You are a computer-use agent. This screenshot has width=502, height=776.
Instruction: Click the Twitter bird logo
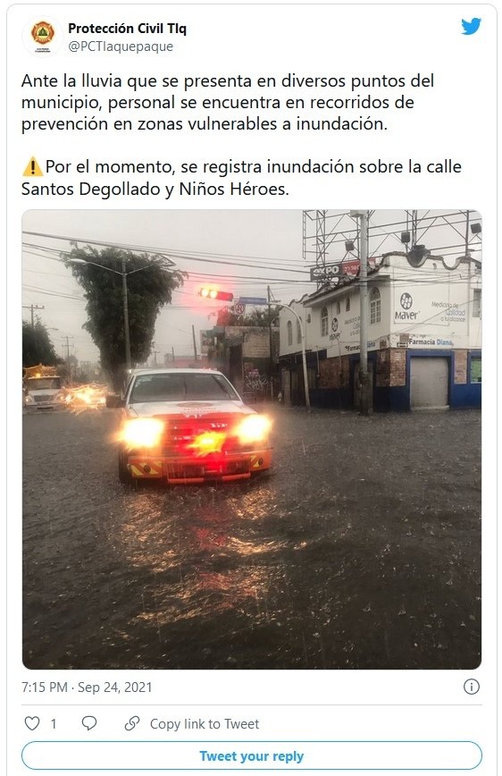[x=471, y=27]
